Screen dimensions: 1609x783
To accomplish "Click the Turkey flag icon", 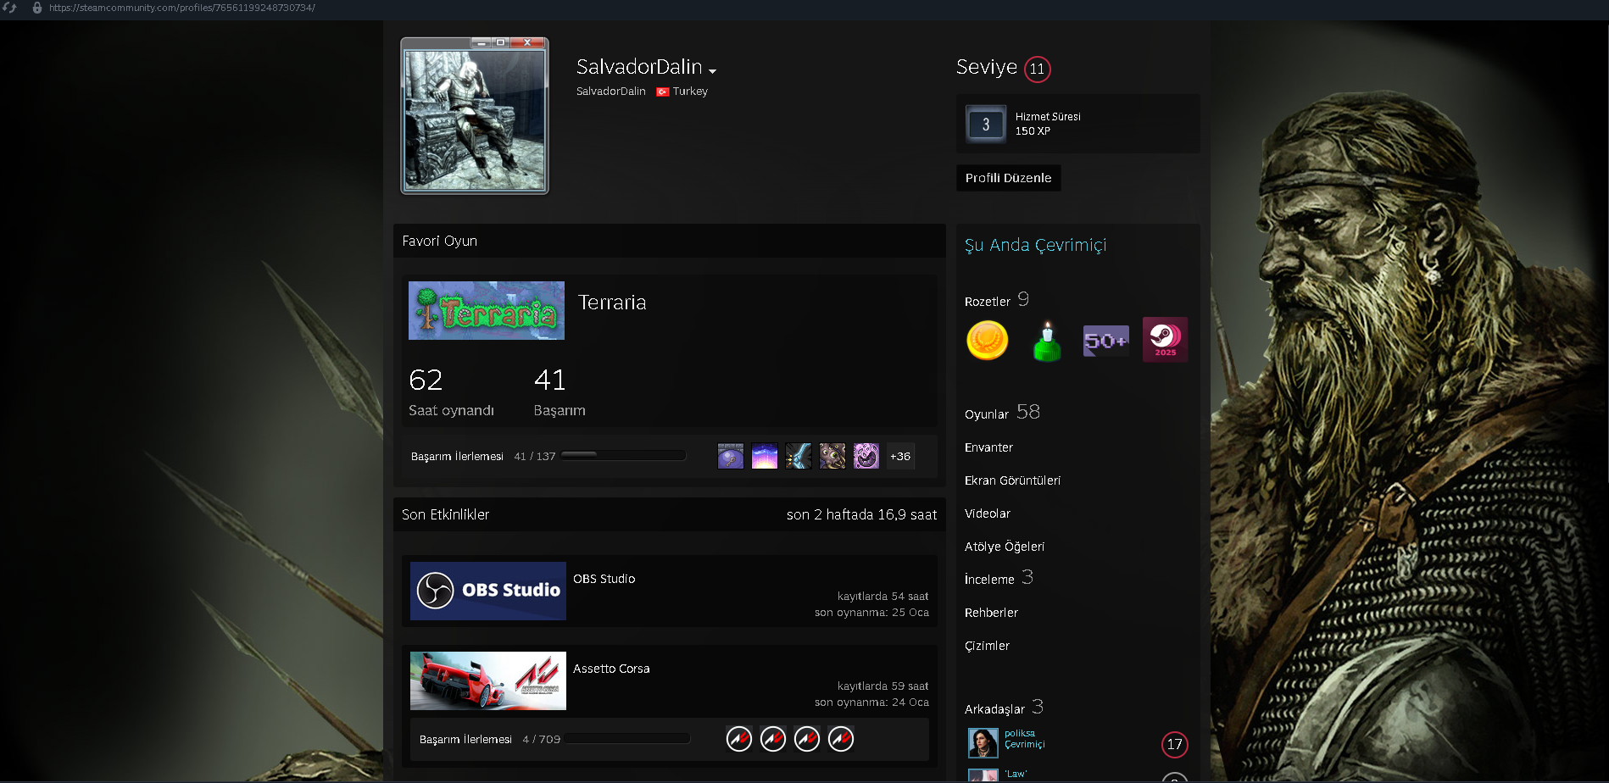I will pos(663,92).
